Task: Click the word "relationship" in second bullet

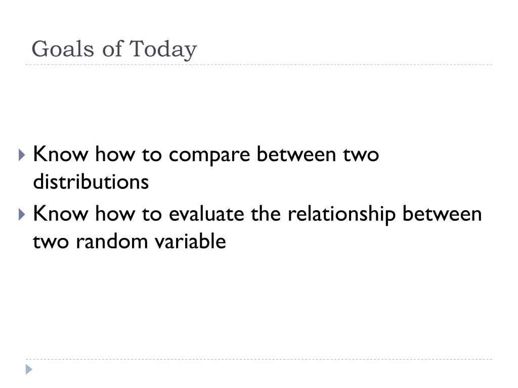Action: click(341, 214)
